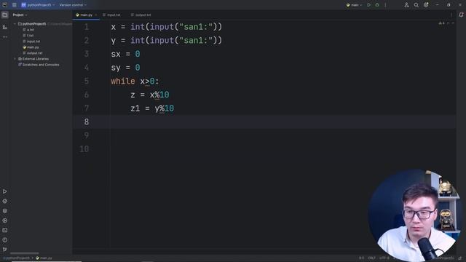The width and height of the screenshot is (466, 262).
Task: Click main.py breadcrumb in status bar
Action: click(x=44, y=258)
